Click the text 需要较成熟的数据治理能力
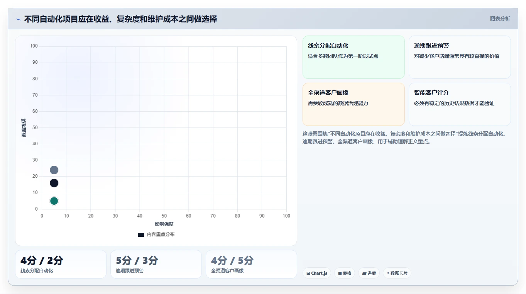Image resolution: width=526 pixels, height=294 pixels. point(338,103)
